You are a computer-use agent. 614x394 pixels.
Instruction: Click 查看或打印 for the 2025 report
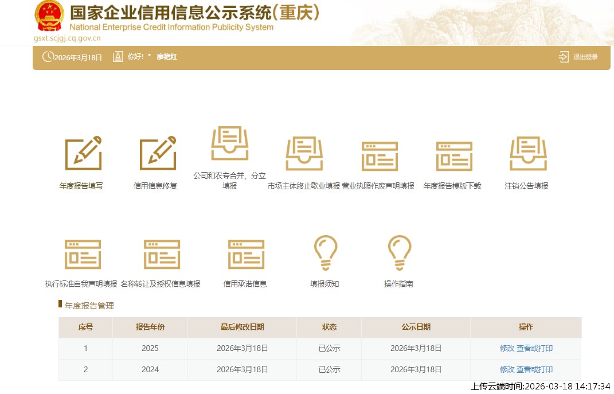tap(534, 348)
